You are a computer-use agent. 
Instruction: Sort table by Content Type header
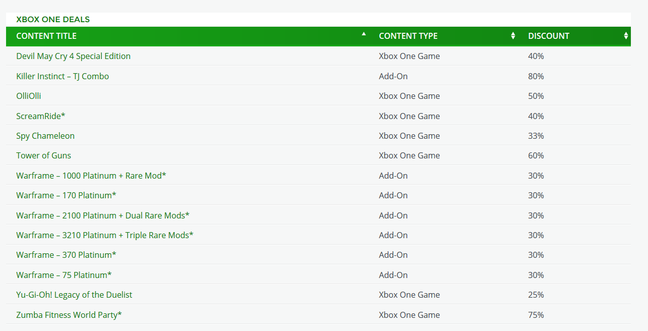[x=408, y=36]
